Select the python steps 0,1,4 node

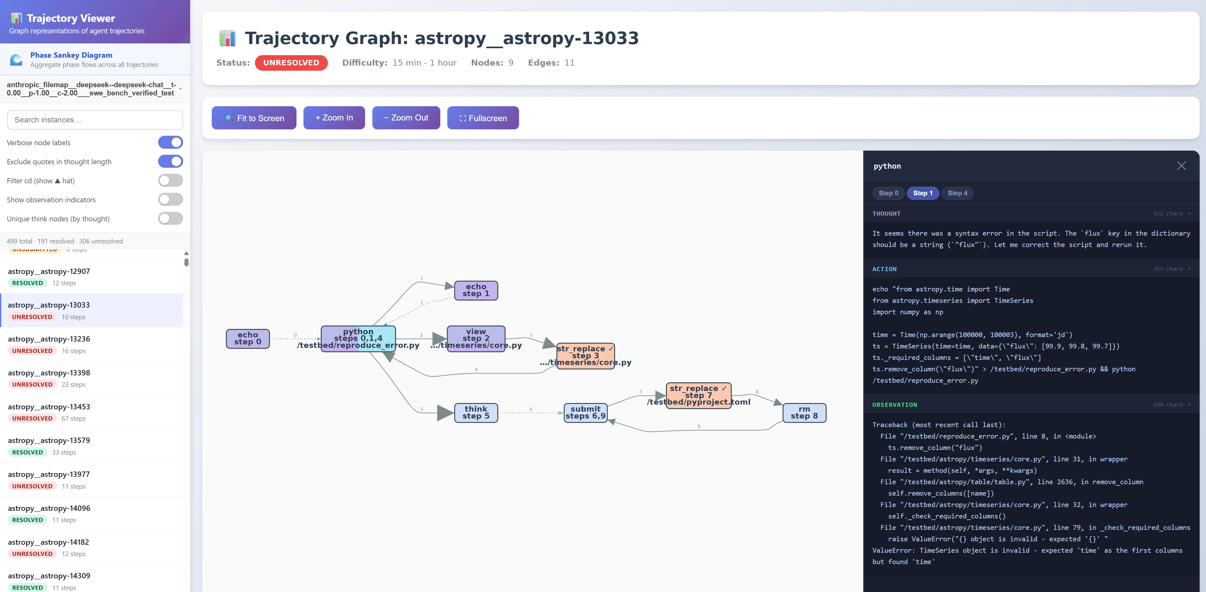pyautogui.click(x=358, y=339)
